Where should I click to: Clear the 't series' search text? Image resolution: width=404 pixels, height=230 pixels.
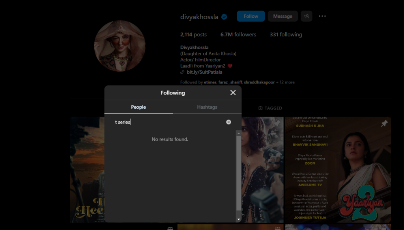228,122
